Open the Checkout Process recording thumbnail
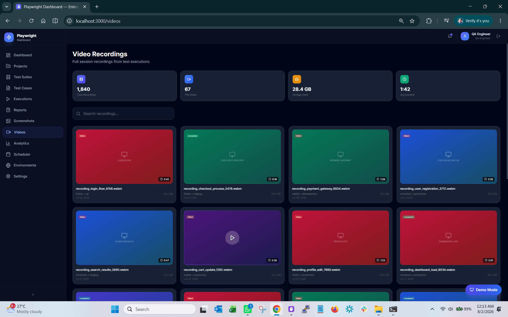The width and height of the screenshot is (508, 317). [x=232, y=157]
